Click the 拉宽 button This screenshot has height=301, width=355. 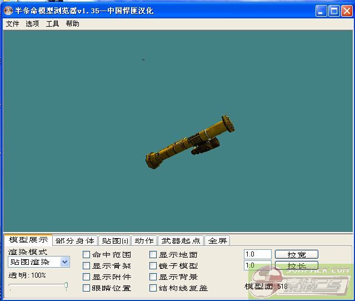coord(296,254)
